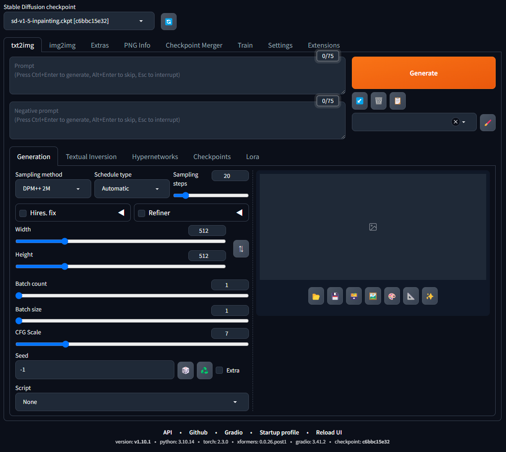
Task: Click the blue arrow read-parameters icon
Action: click(x=360, y=101)
